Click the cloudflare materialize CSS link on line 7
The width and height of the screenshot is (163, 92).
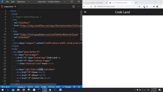coord(51,26)
